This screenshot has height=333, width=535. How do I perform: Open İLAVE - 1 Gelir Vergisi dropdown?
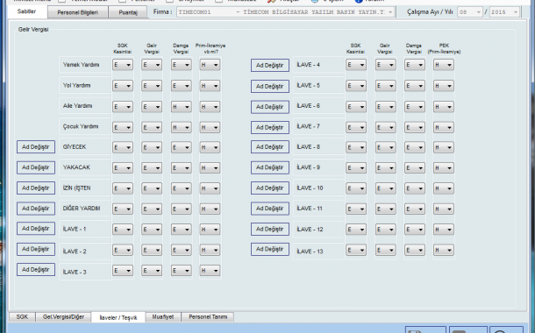click(x=152, y=230)
